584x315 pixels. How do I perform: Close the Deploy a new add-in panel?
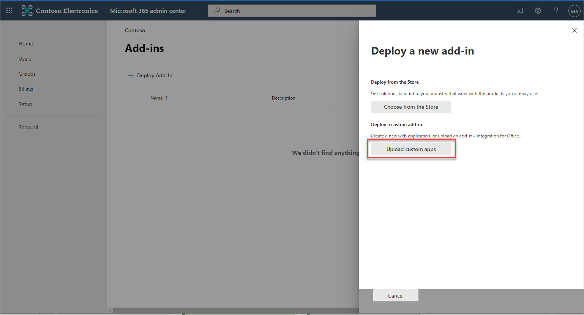pos(574,31)
